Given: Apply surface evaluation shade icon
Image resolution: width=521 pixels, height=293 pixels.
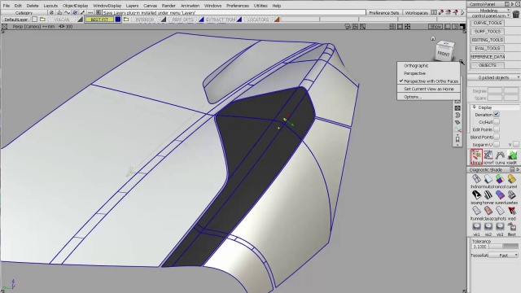Looking at the screenshot, I should (x=500, y=195).
